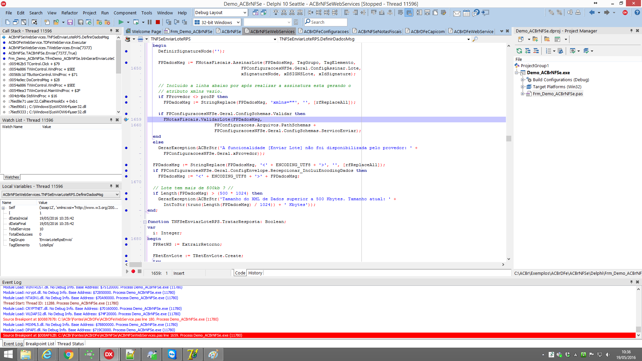This screenshot has height=361, width=642.
Task: Toggle pin on Event Log panel
Action: tap(632, 282)
